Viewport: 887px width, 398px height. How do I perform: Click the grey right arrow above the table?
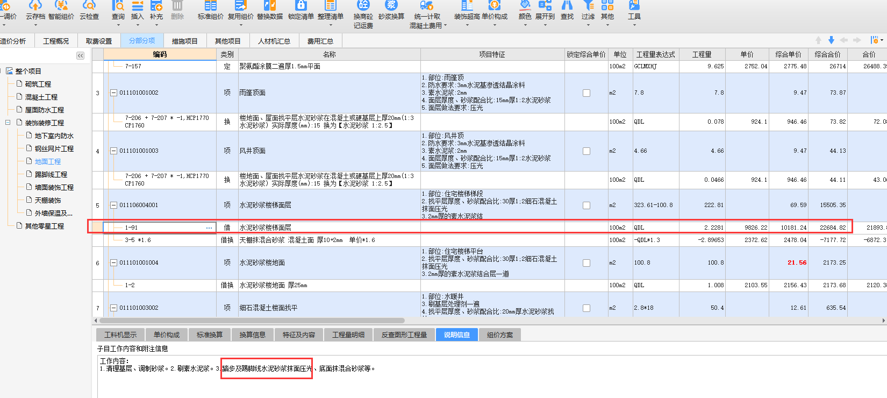[857, 40]
